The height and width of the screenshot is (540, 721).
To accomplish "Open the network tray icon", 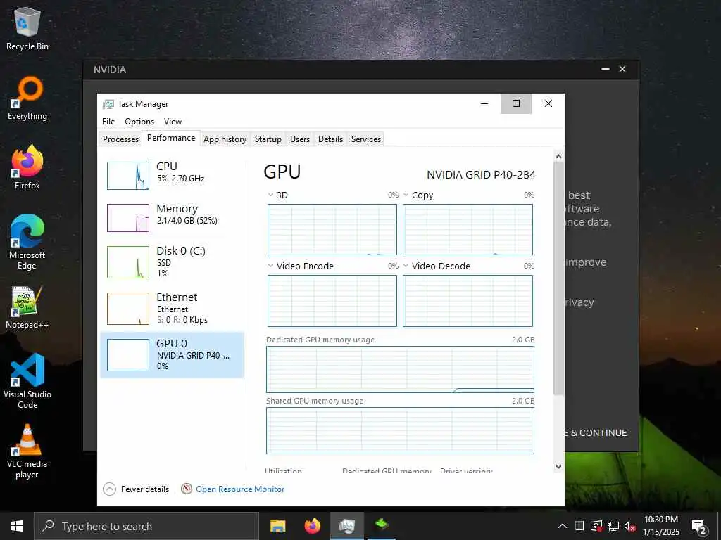I will tap(613, 526).
